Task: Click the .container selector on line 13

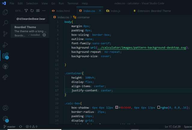Action: tap(73, 73)
